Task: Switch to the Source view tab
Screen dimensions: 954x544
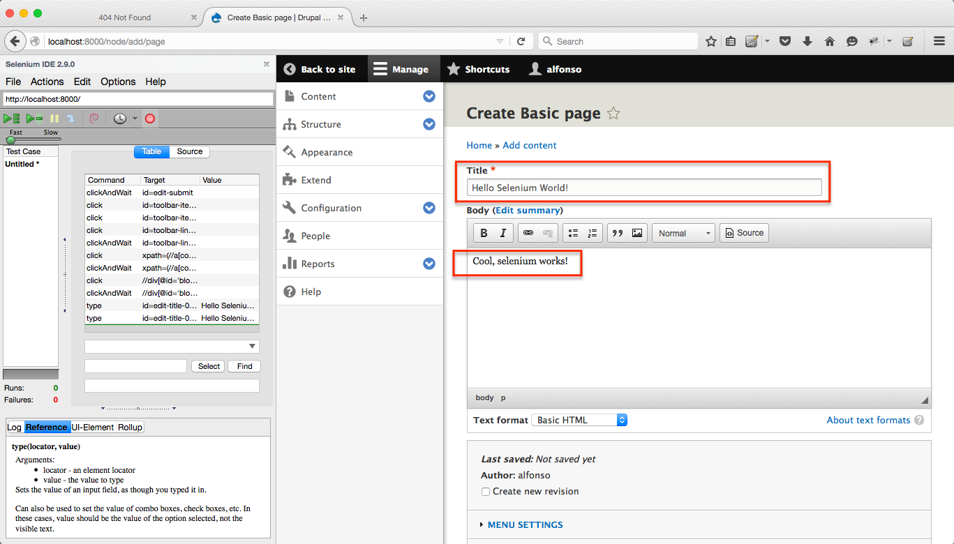Action: click(x=189, y=151)
